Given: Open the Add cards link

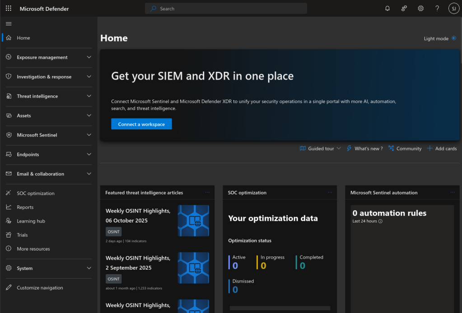Looking at the screenshot, I should point(442,148).
